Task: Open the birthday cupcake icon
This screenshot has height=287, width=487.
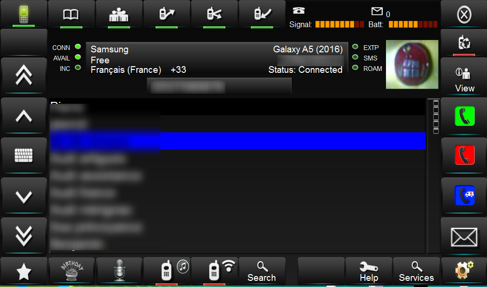Action: tap(71, 271)
